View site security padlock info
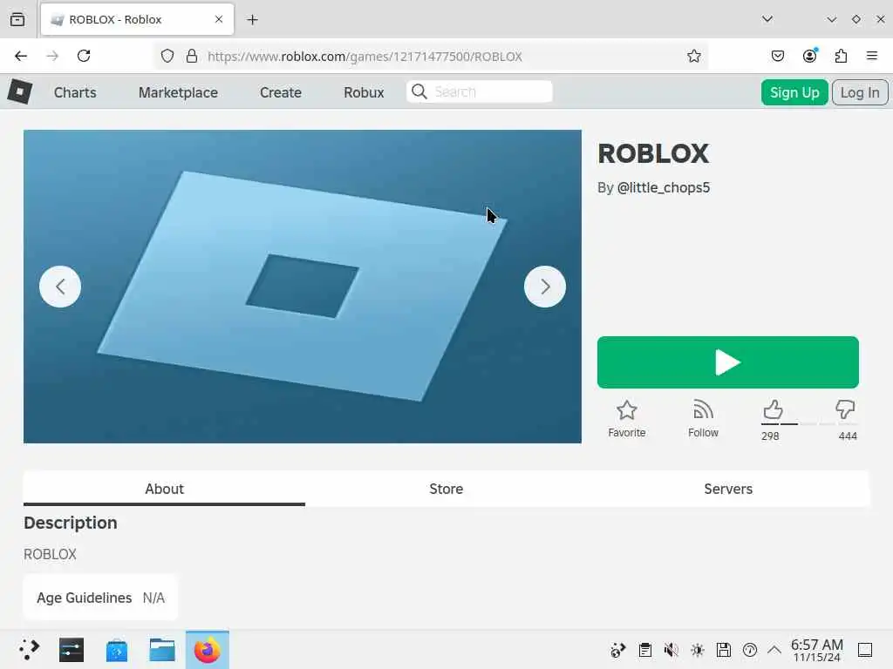The width and height of the screenshot is (893, 669). 192,56
